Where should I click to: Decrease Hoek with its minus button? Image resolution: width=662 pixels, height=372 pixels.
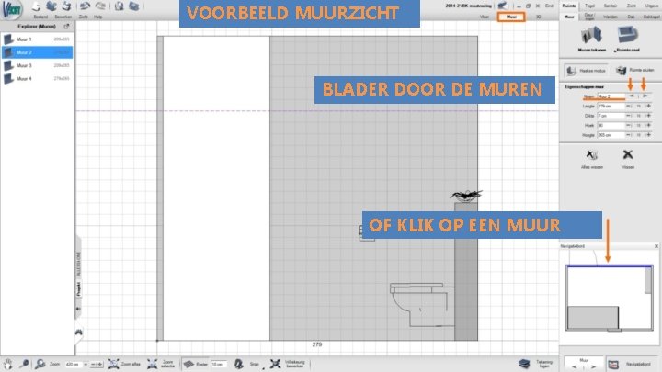[x=629, y=125]
